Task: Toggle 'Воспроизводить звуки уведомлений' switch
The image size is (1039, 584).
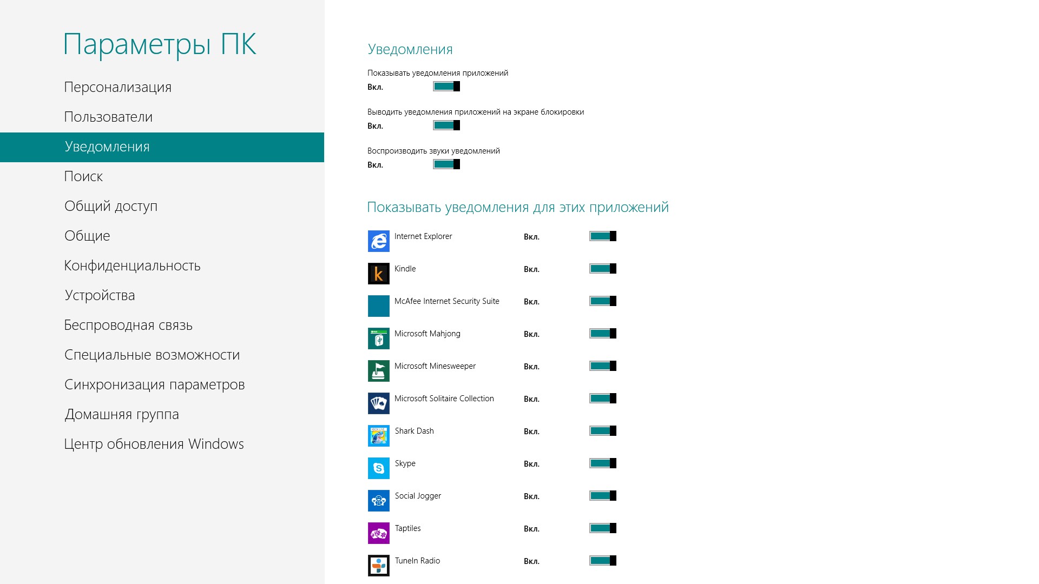Action: pyautogui.click(x=446, y=164)
